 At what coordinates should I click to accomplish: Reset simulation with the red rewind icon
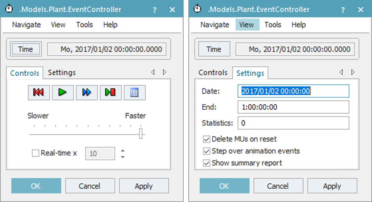click(x=39, y=92)
